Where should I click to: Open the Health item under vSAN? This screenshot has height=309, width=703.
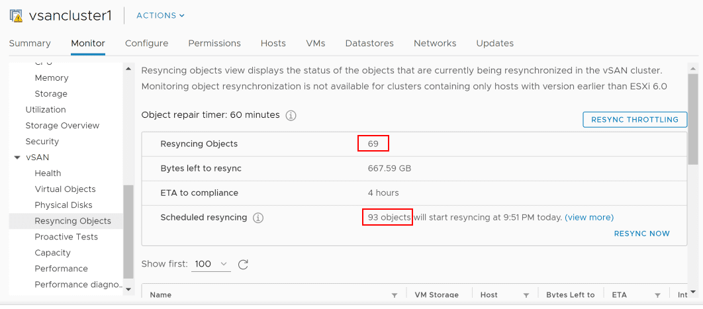pyautogui.click(x=48, y=173)
